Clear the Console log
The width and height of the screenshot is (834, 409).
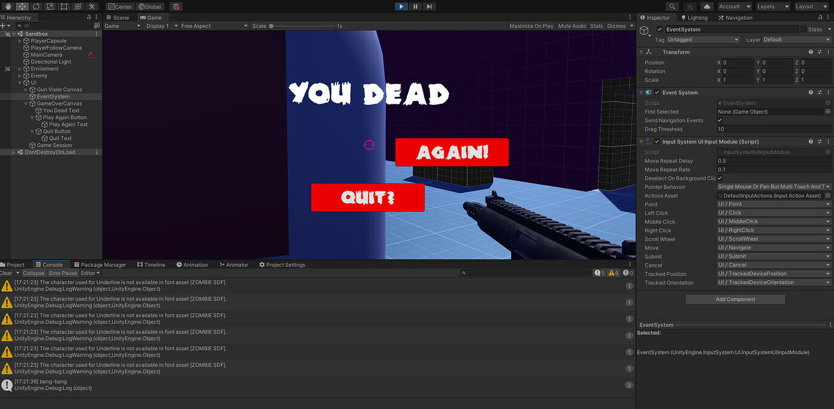[6, 273]
